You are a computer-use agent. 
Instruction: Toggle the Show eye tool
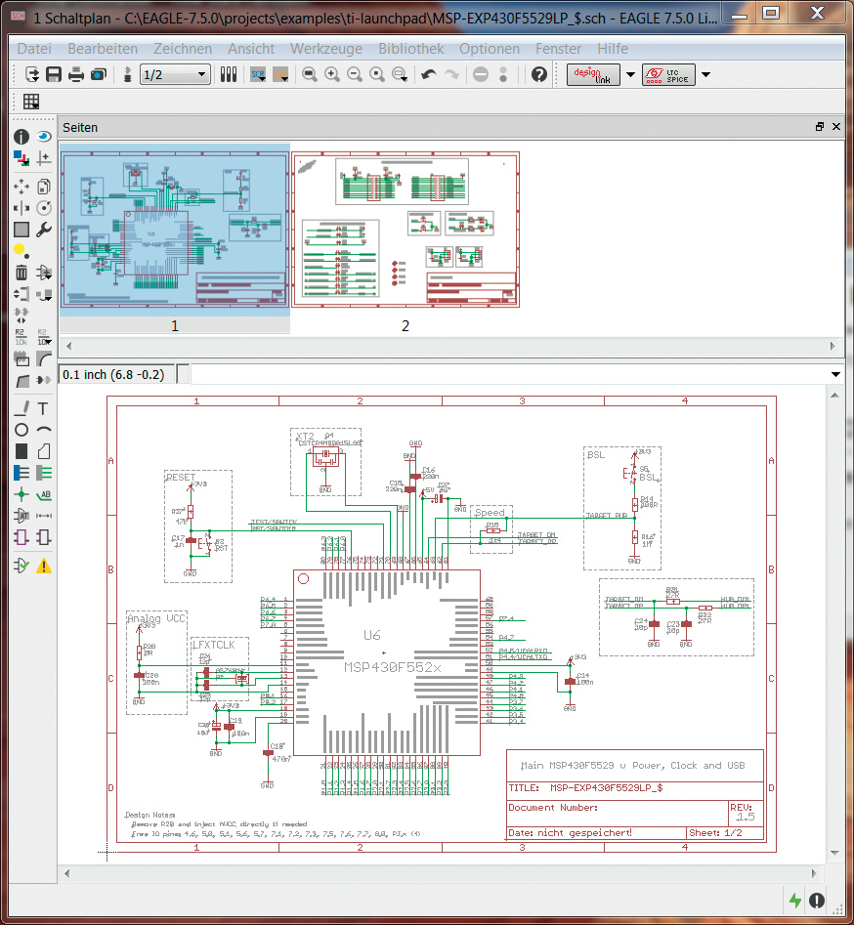(43, 137)
